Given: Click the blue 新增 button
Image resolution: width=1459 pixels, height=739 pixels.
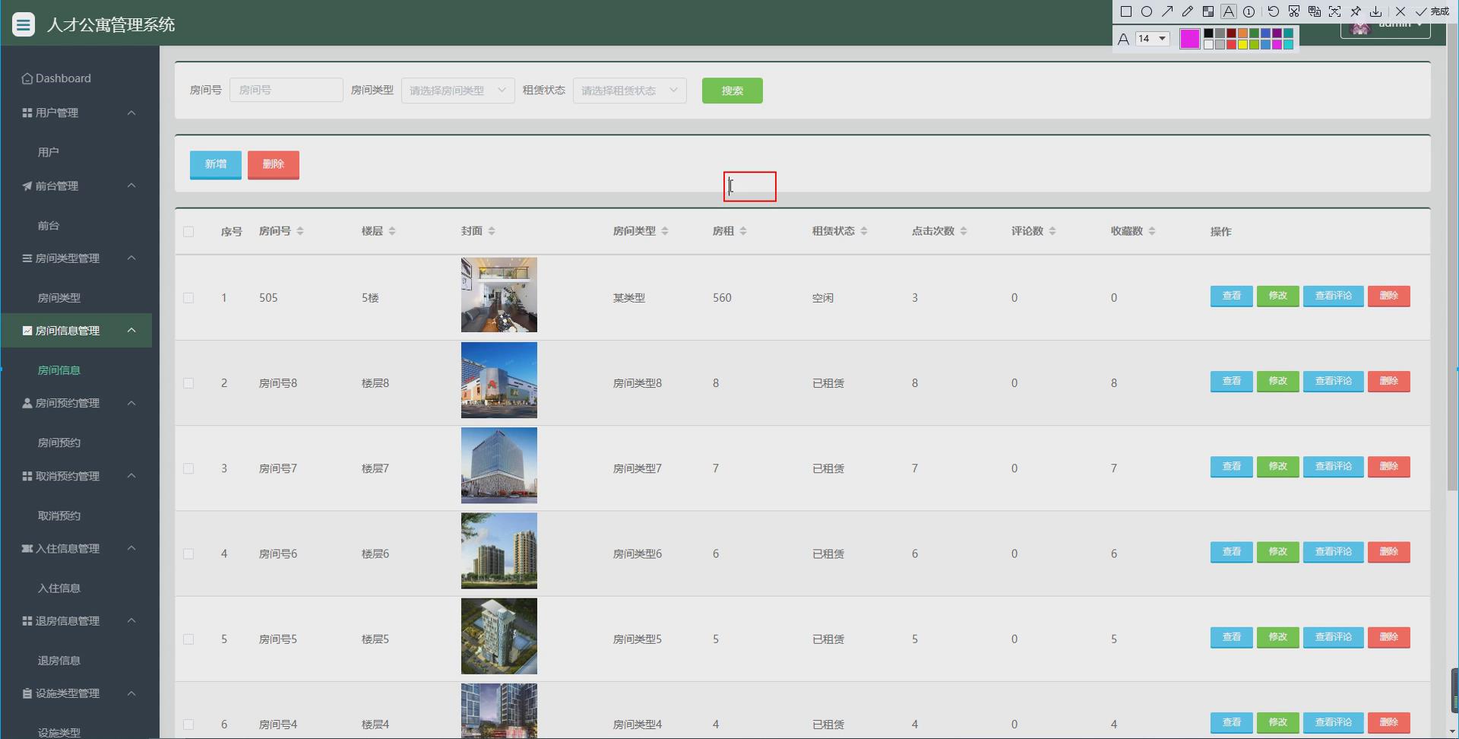Looking at the screenshot, I should (216, 164).
